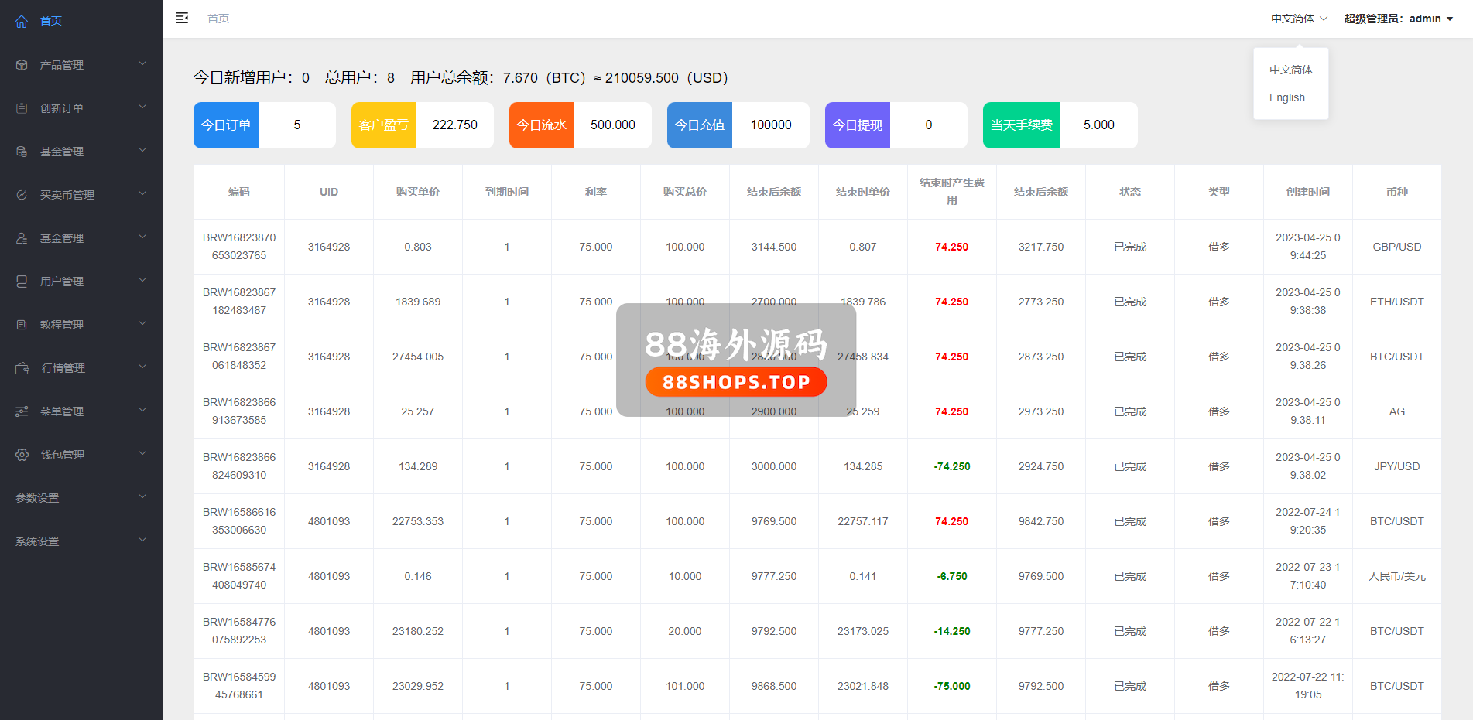Expand the 参数设置 chevron
Viewport: 1473px width, 720px height.
[142, 496]
